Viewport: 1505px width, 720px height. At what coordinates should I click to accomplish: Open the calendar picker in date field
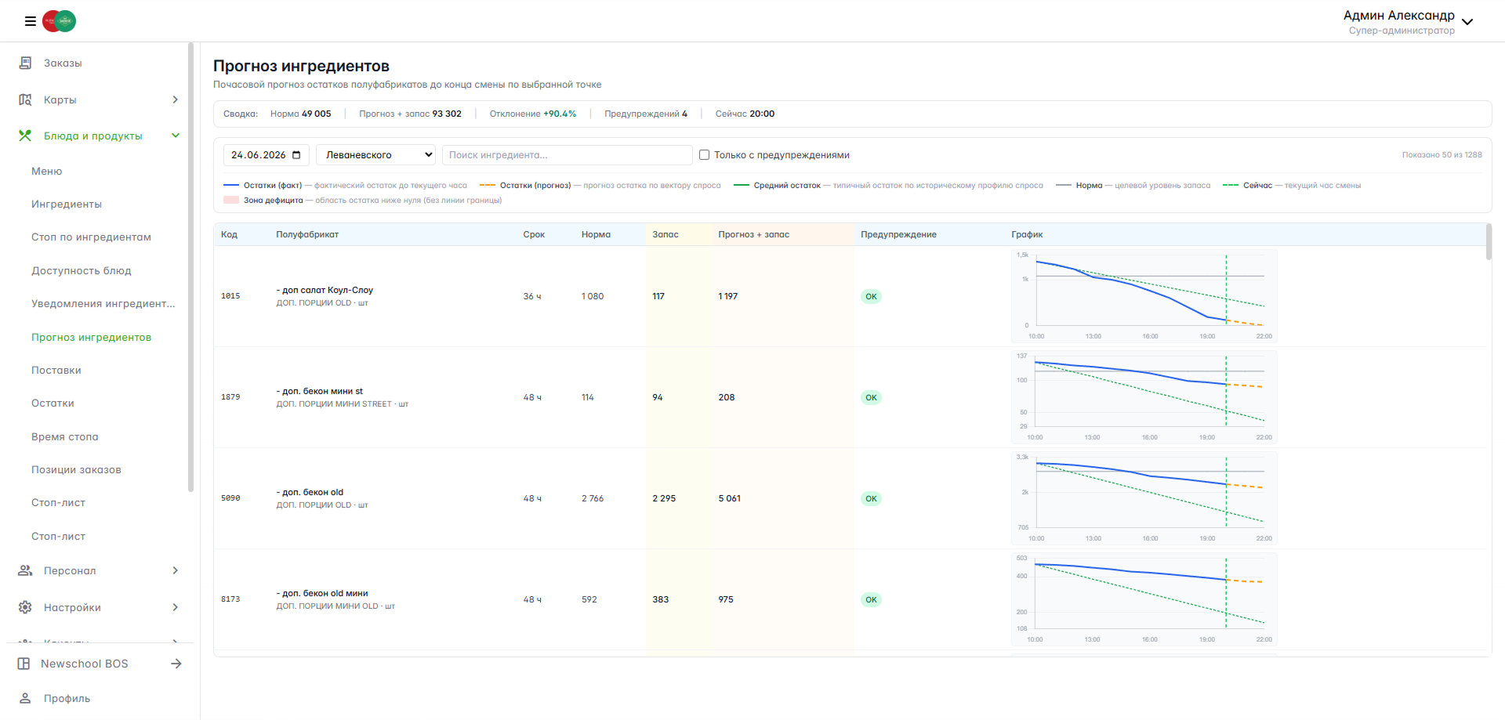(x=296, y=155)
